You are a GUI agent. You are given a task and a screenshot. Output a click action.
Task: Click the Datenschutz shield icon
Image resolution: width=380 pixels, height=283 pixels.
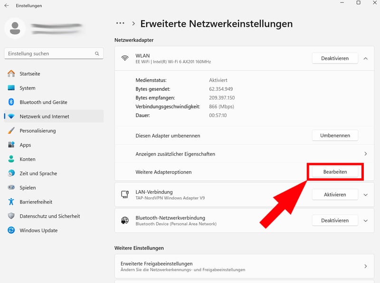click(x=11, y=216)
